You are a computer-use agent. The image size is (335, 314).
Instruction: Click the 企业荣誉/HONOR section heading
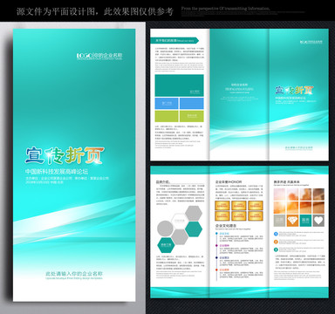click(229, 182)
